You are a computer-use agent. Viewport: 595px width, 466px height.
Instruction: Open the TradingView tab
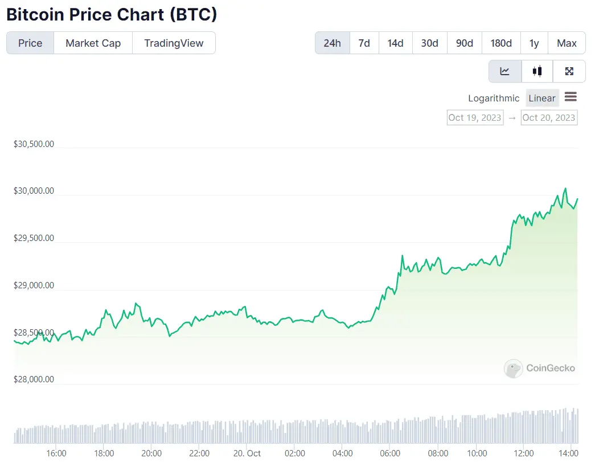coord(174,43)
